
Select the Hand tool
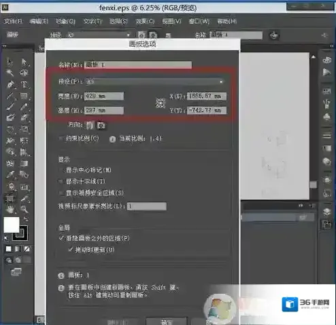point(10,210)
